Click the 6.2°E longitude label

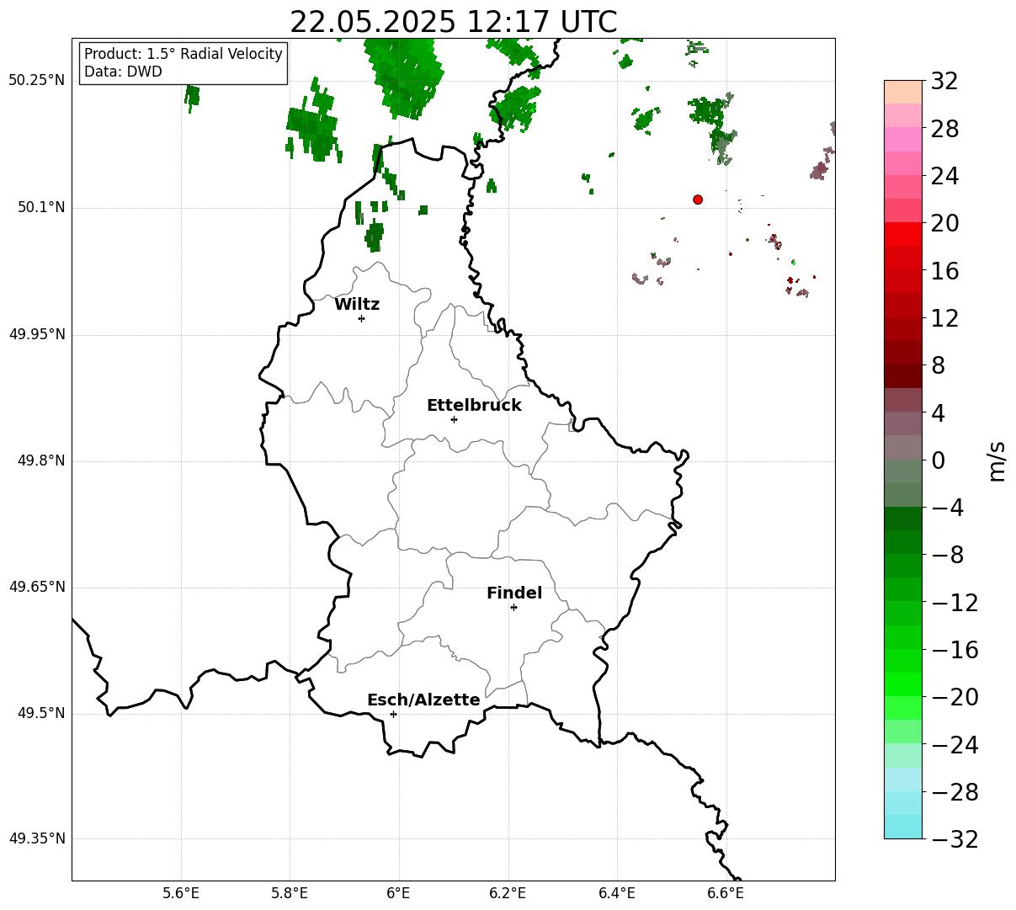coord(508,893)
